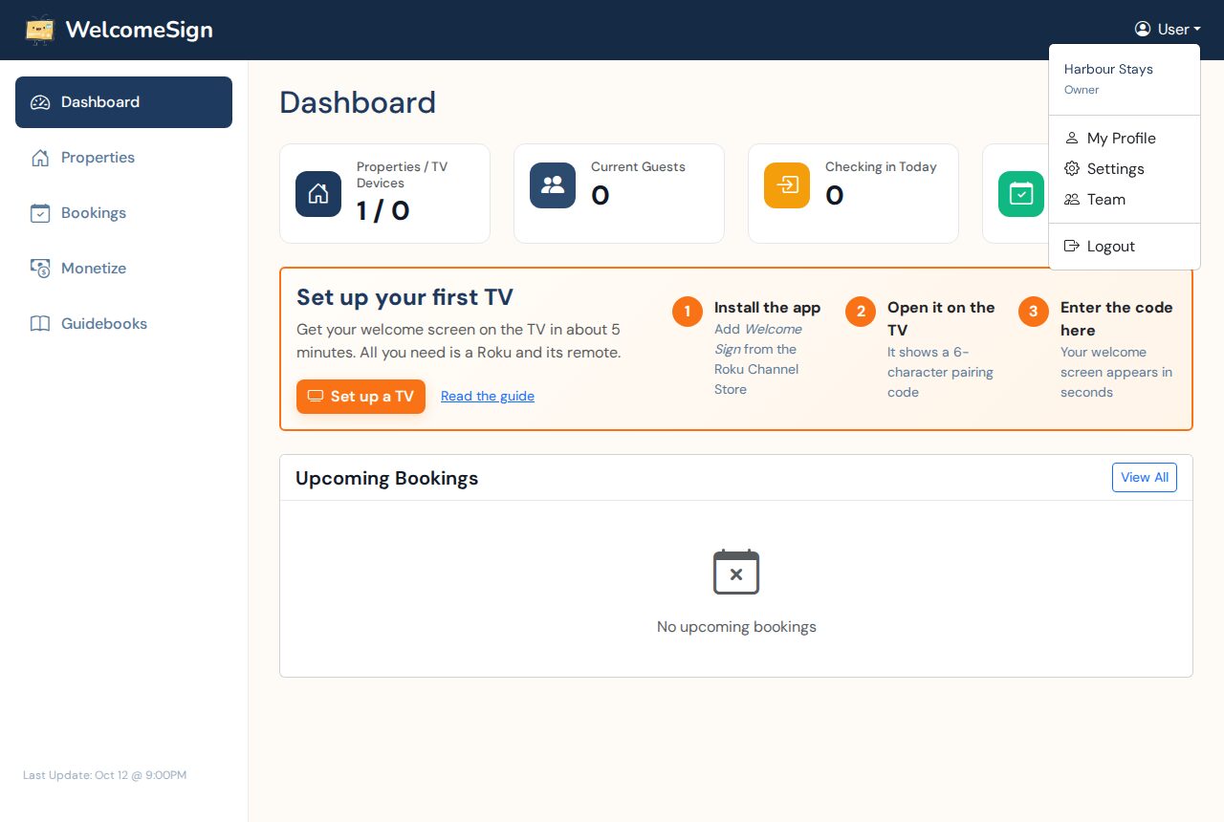Click View All upcoming bookings button
The width and height of the screenshot is (1224, 822).
coord(1145,478)
